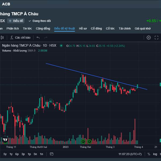This screenshot has height=161, width=161.
Task: Open the Cộng đồng tab
Action: 43,28
